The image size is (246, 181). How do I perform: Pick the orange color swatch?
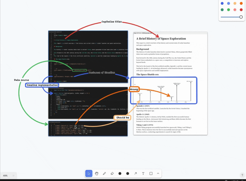[x=241, y=3]
